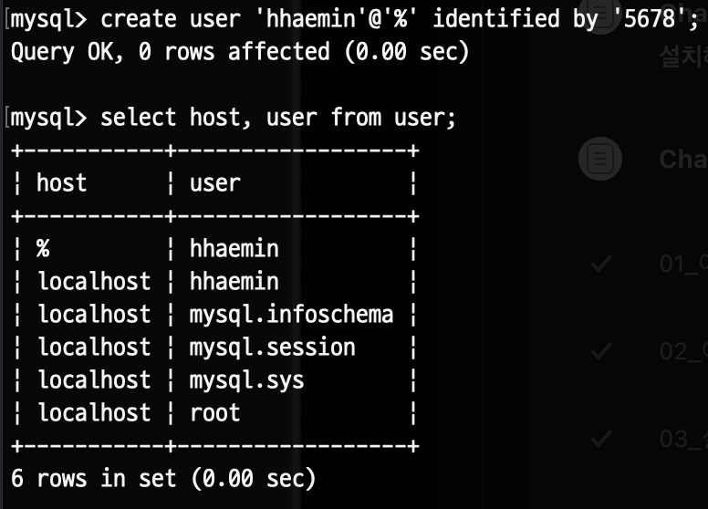The width and height of the screenshot is (708, 509).
Task: Open the faded lesson item starting with 01_
Action: 683,264
